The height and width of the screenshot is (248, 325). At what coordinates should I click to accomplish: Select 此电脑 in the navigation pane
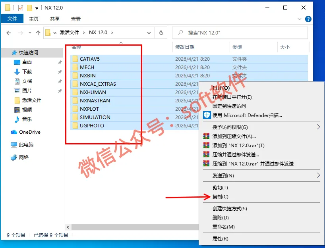(26, 145)
